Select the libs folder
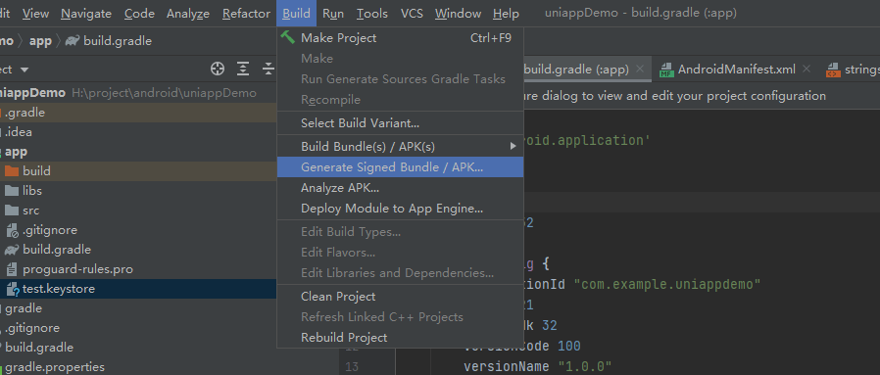The image size is (880, 375). click(x=138, y=191)
